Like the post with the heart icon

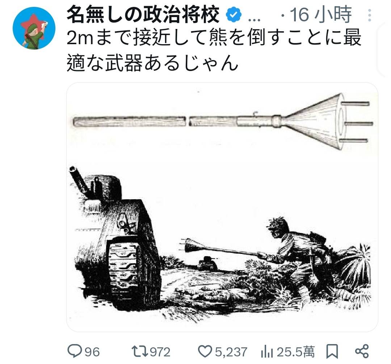tap(205, 352)
